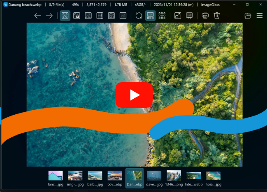Open window fit mode icon
Screen dimensions: 267x192
178,16
